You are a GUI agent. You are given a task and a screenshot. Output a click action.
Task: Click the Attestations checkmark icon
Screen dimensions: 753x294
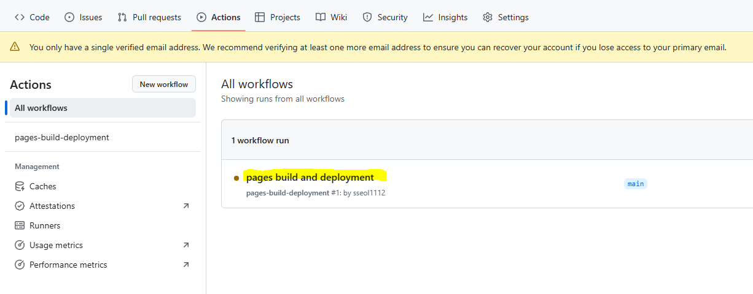(x=20, y=206)
